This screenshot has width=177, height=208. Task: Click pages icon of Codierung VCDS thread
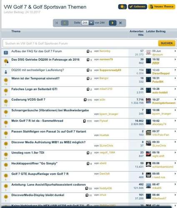click(x=85, y=100)
